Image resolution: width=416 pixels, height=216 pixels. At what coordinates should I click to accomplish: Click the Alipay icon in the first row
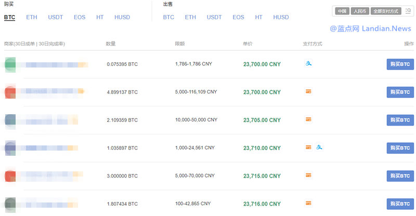point(308,64)
